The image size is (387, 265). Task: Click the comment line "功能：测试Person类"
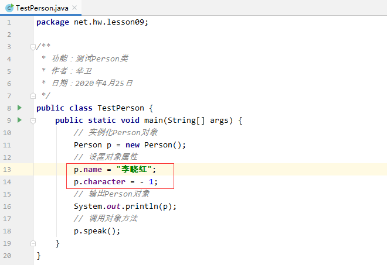(90, 58)
